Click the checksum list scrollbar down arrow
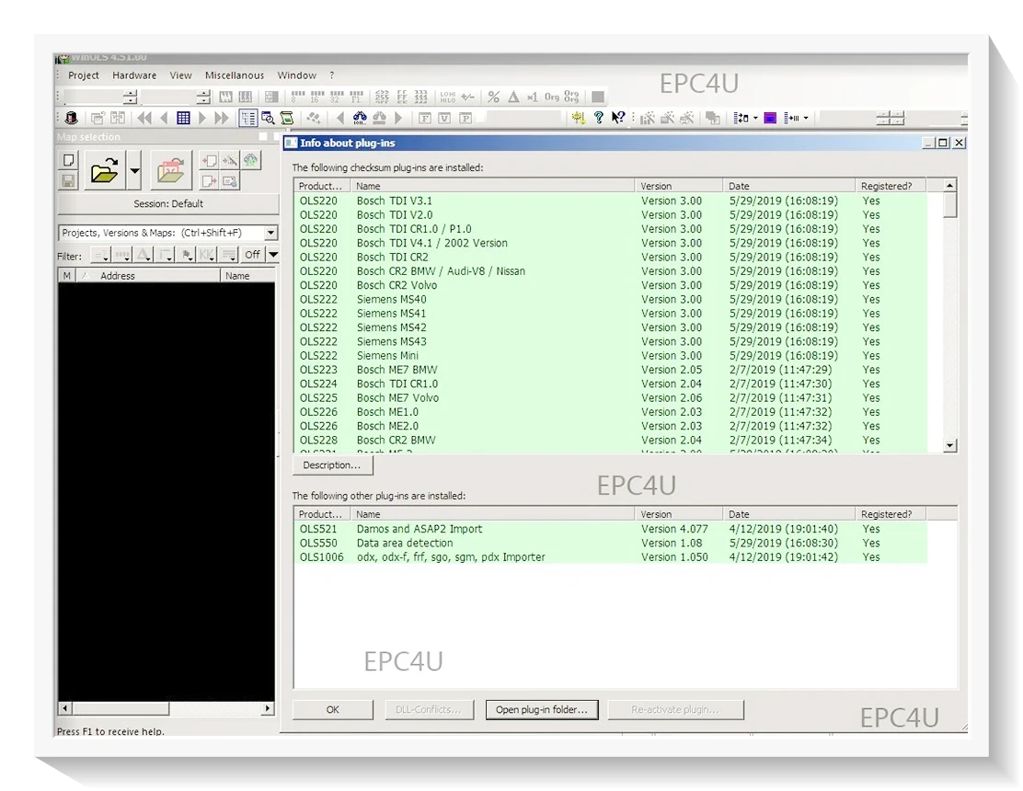 click(950, 445)
